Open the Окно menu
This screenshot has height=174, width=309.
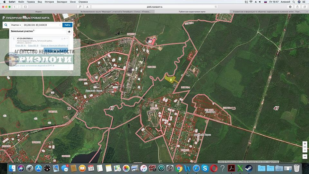(73, 2)
